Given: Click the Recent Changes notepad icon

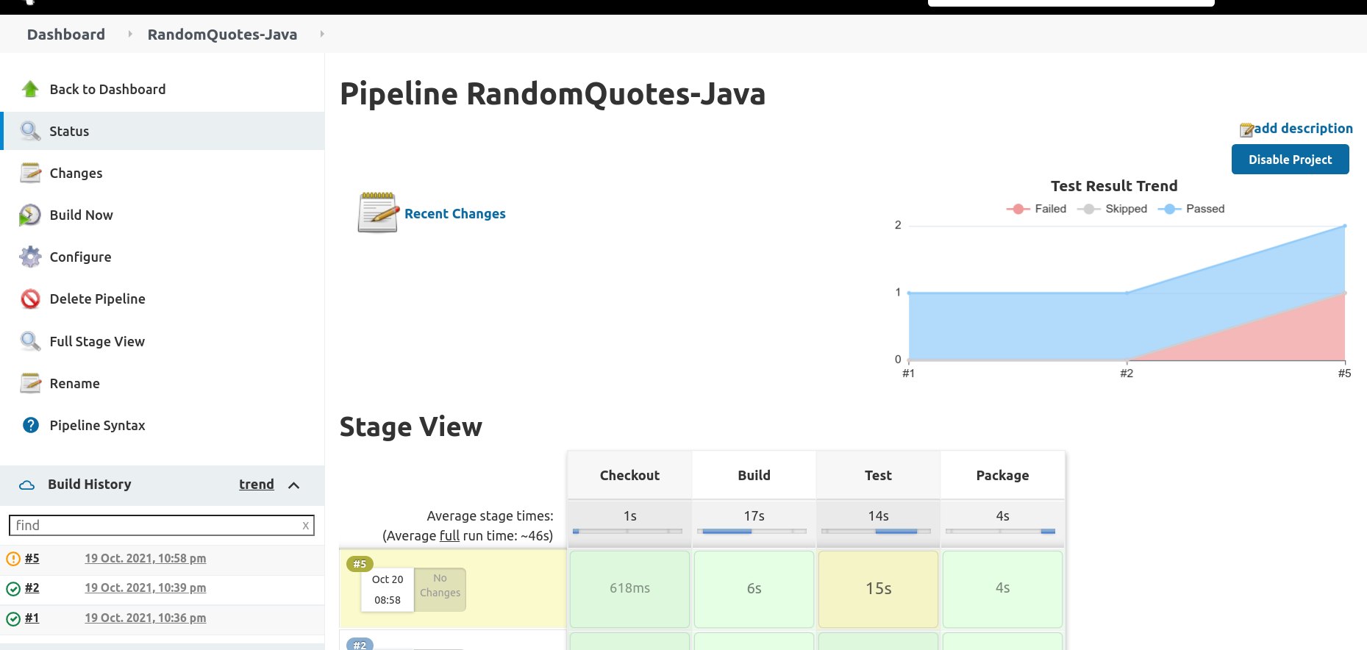Looking at the screenshot, I should click(378, 213).
